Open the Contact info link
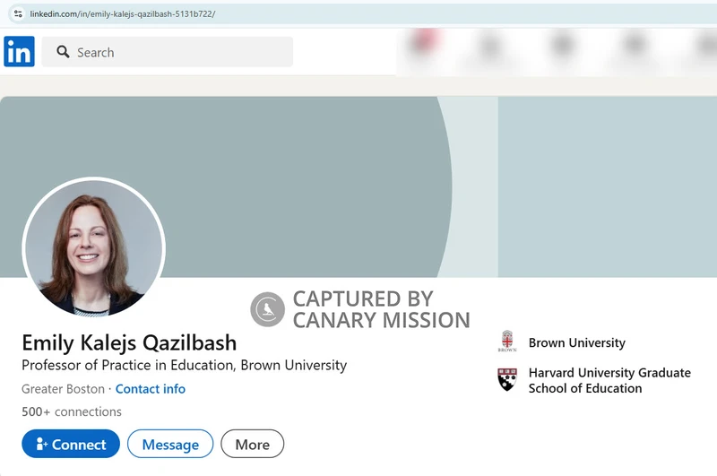The image size is (717, 476). [x=151, y=389]
